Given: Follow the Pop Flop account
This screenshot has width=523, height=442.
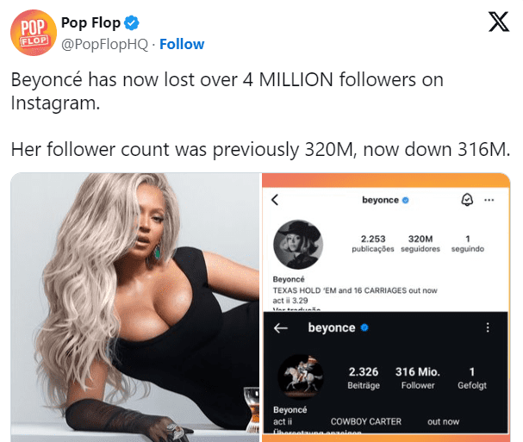Looking at the screenshot, I should tap(182, 44).
